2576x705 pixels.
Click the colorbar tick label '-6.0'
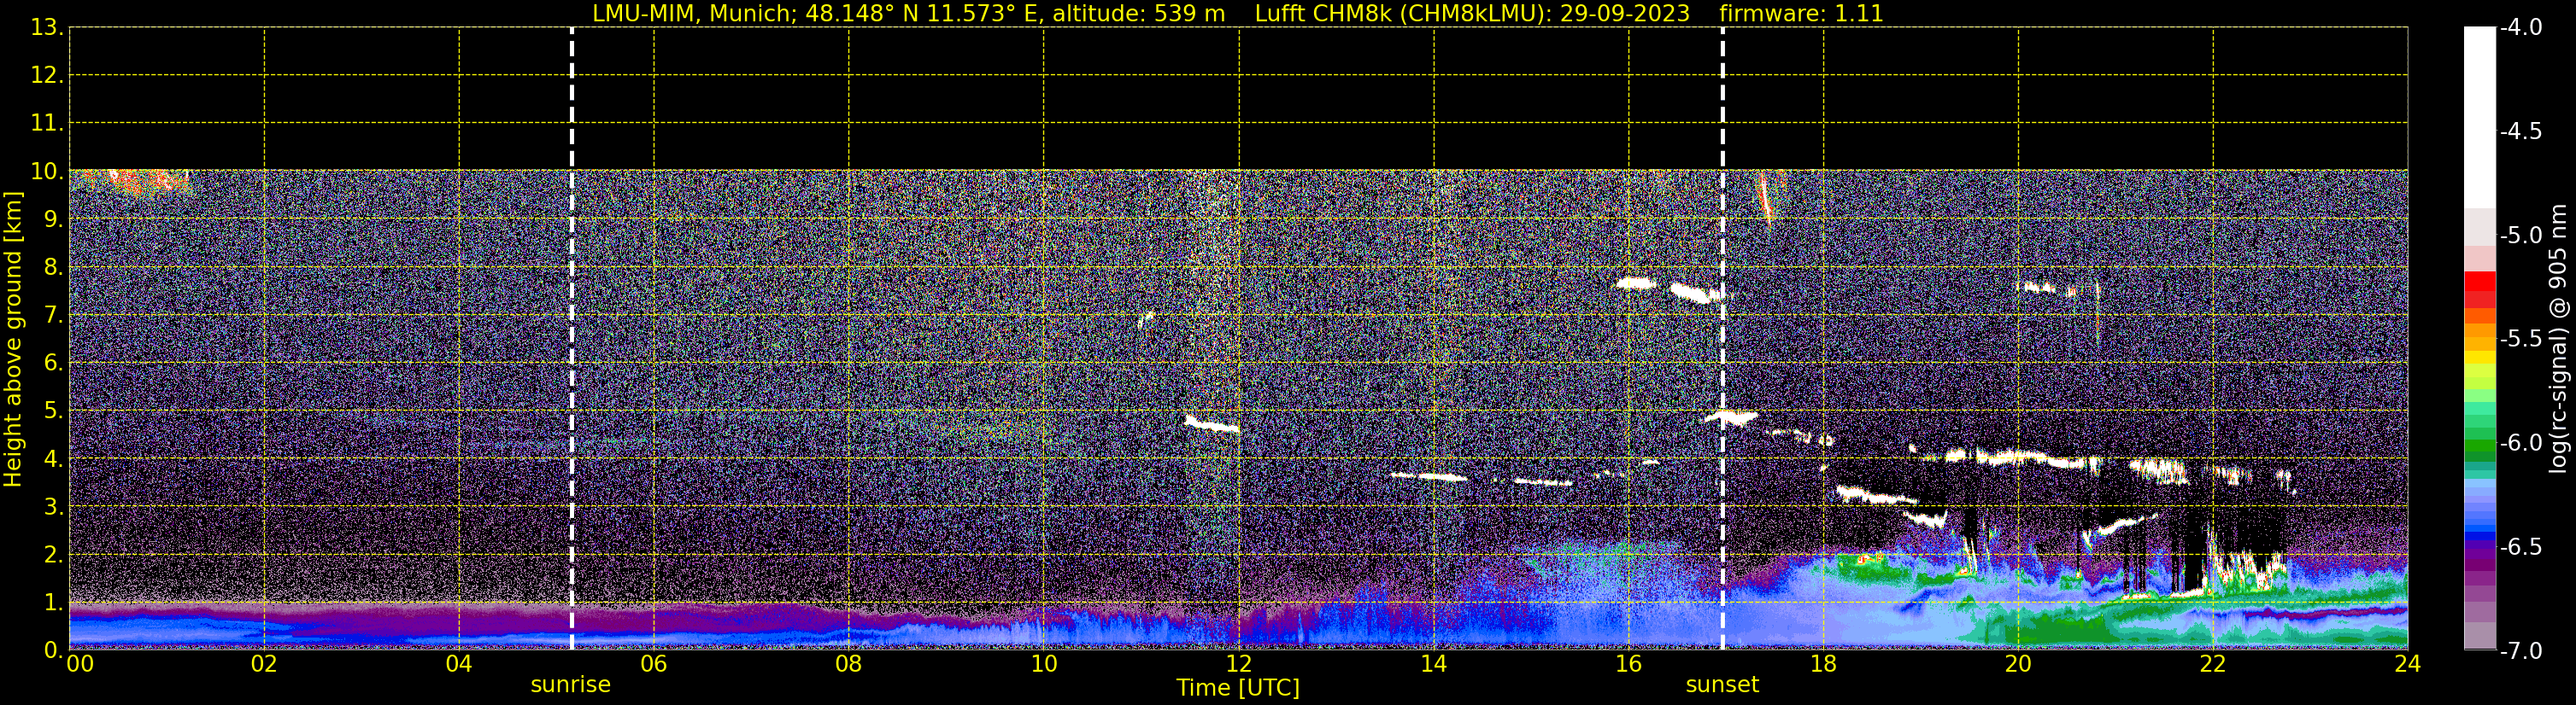click(x=2520, y=442)
